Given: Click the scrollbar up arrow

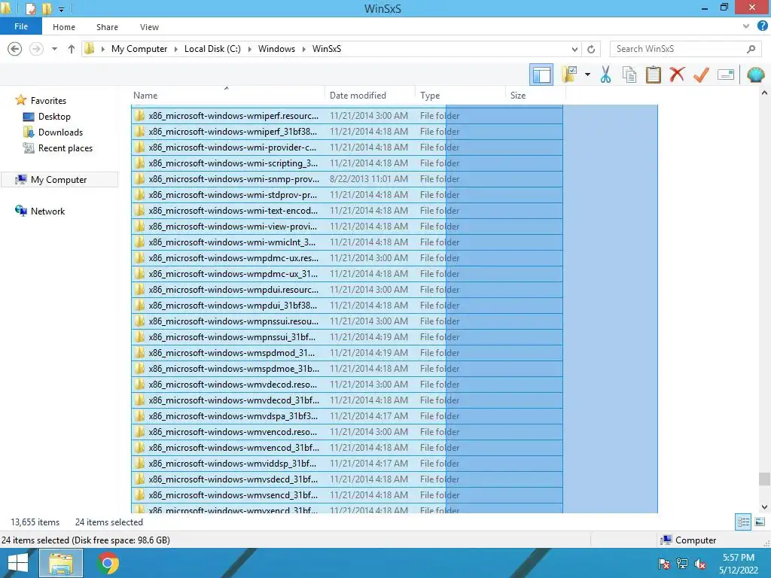Looking at the screenshot, I should click(x=764, y=93).
